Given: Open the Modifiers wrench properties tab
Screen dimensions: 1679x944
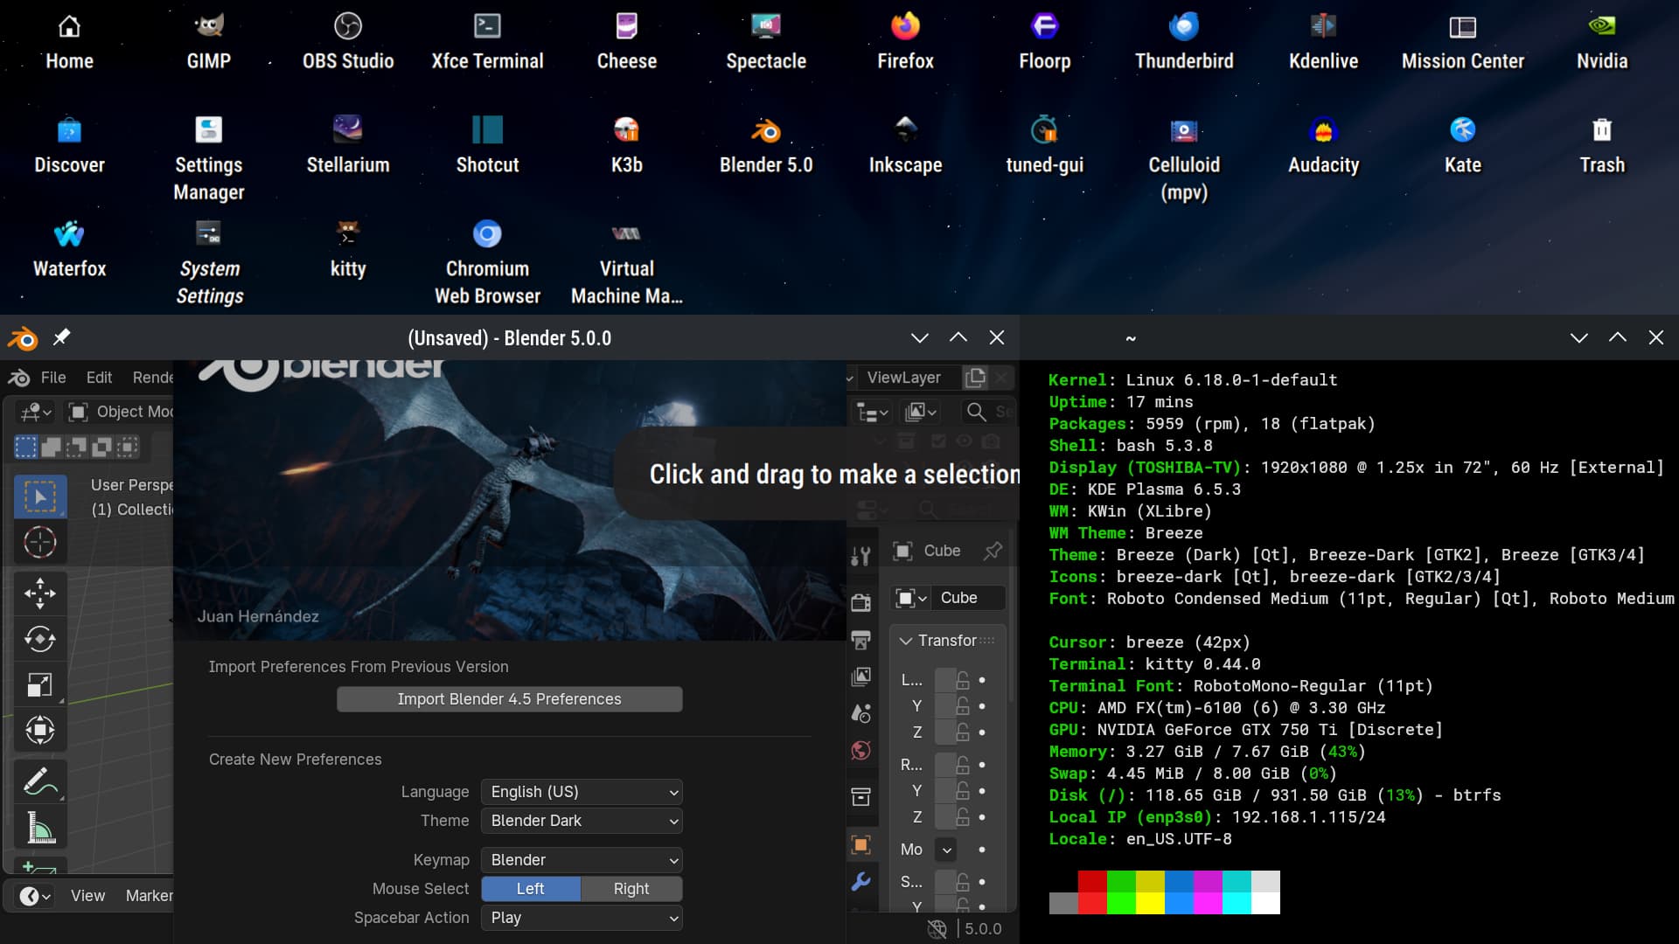Looking at the screenshot, I should click(x=860, y=882).
